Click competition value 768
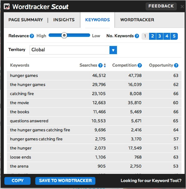Screen dimensions: 186x189 pyautogui.click(x=138, y=157)
